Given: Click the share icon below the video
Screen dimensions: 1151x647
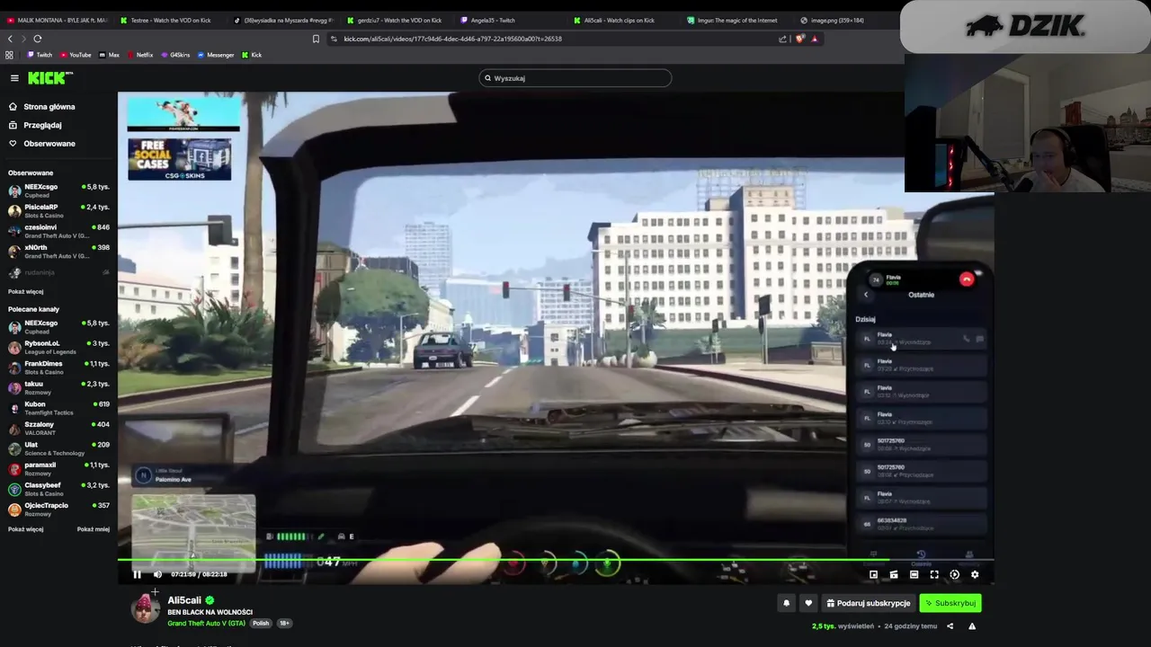Looking at the screenshot, I should (950, 626).
